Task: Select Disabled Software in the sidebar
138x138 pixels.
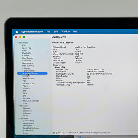Action: pos(31,128)
